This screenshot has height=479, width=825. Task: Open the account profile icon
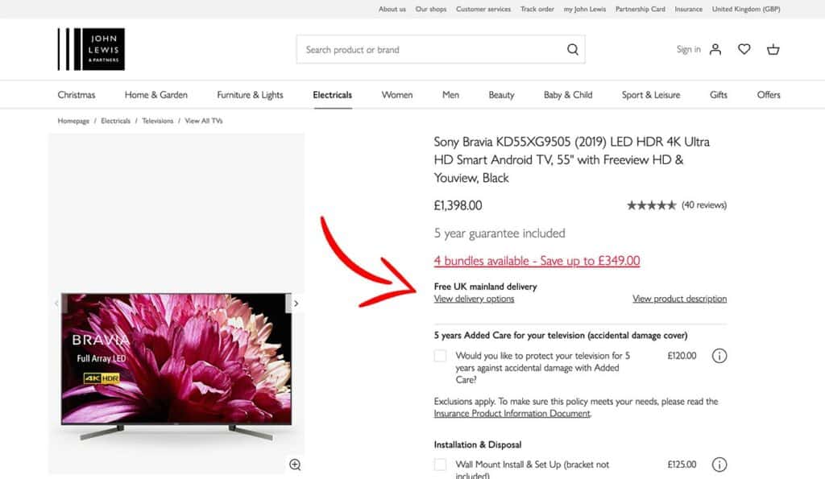click(x=715, y=50)
